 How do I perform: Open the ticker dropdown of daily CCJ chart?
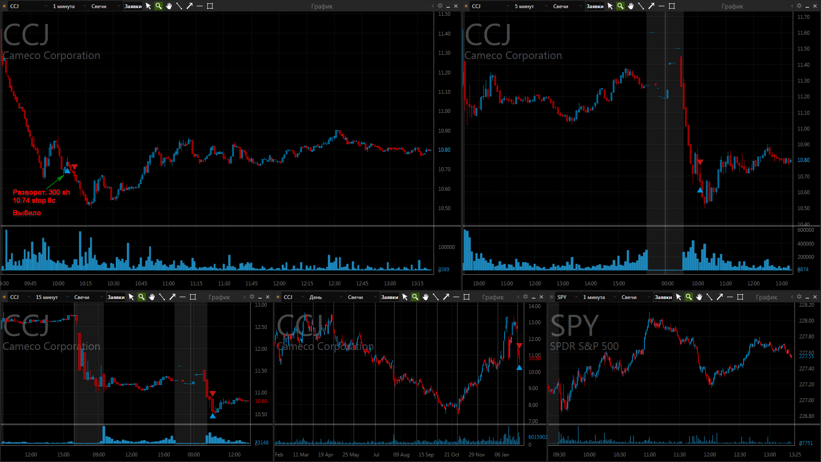click(294, 297)
